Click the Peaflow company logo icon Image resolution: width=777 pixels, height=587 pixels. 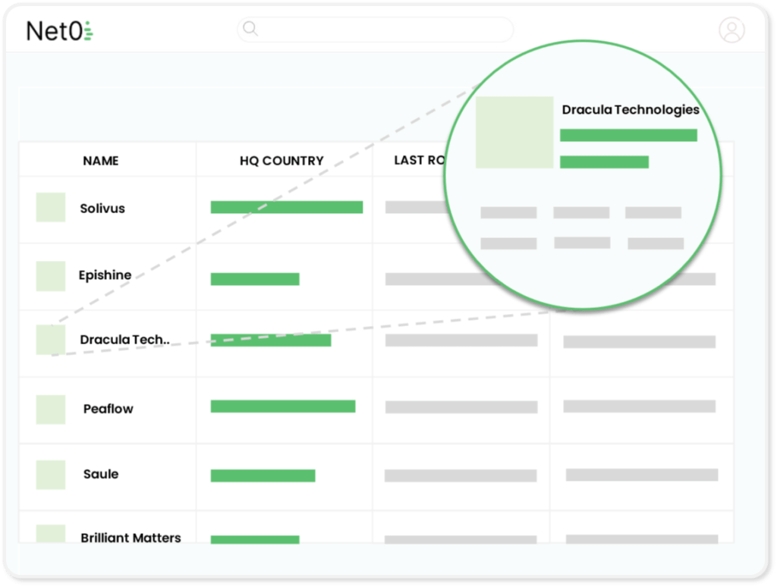point(50,408)
